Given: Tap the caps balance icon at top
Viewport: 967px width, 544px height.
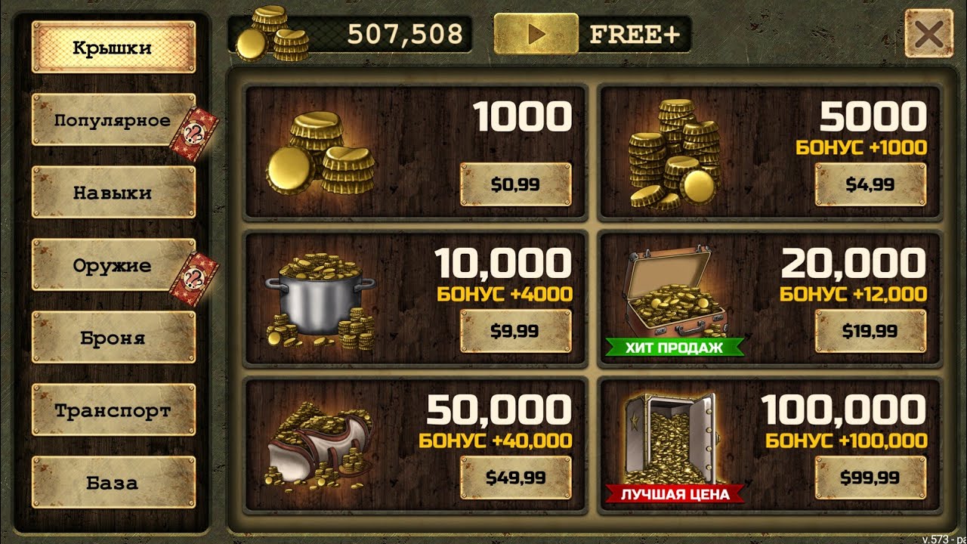Looking at the screenshot, I should click(x=271, y=34).
